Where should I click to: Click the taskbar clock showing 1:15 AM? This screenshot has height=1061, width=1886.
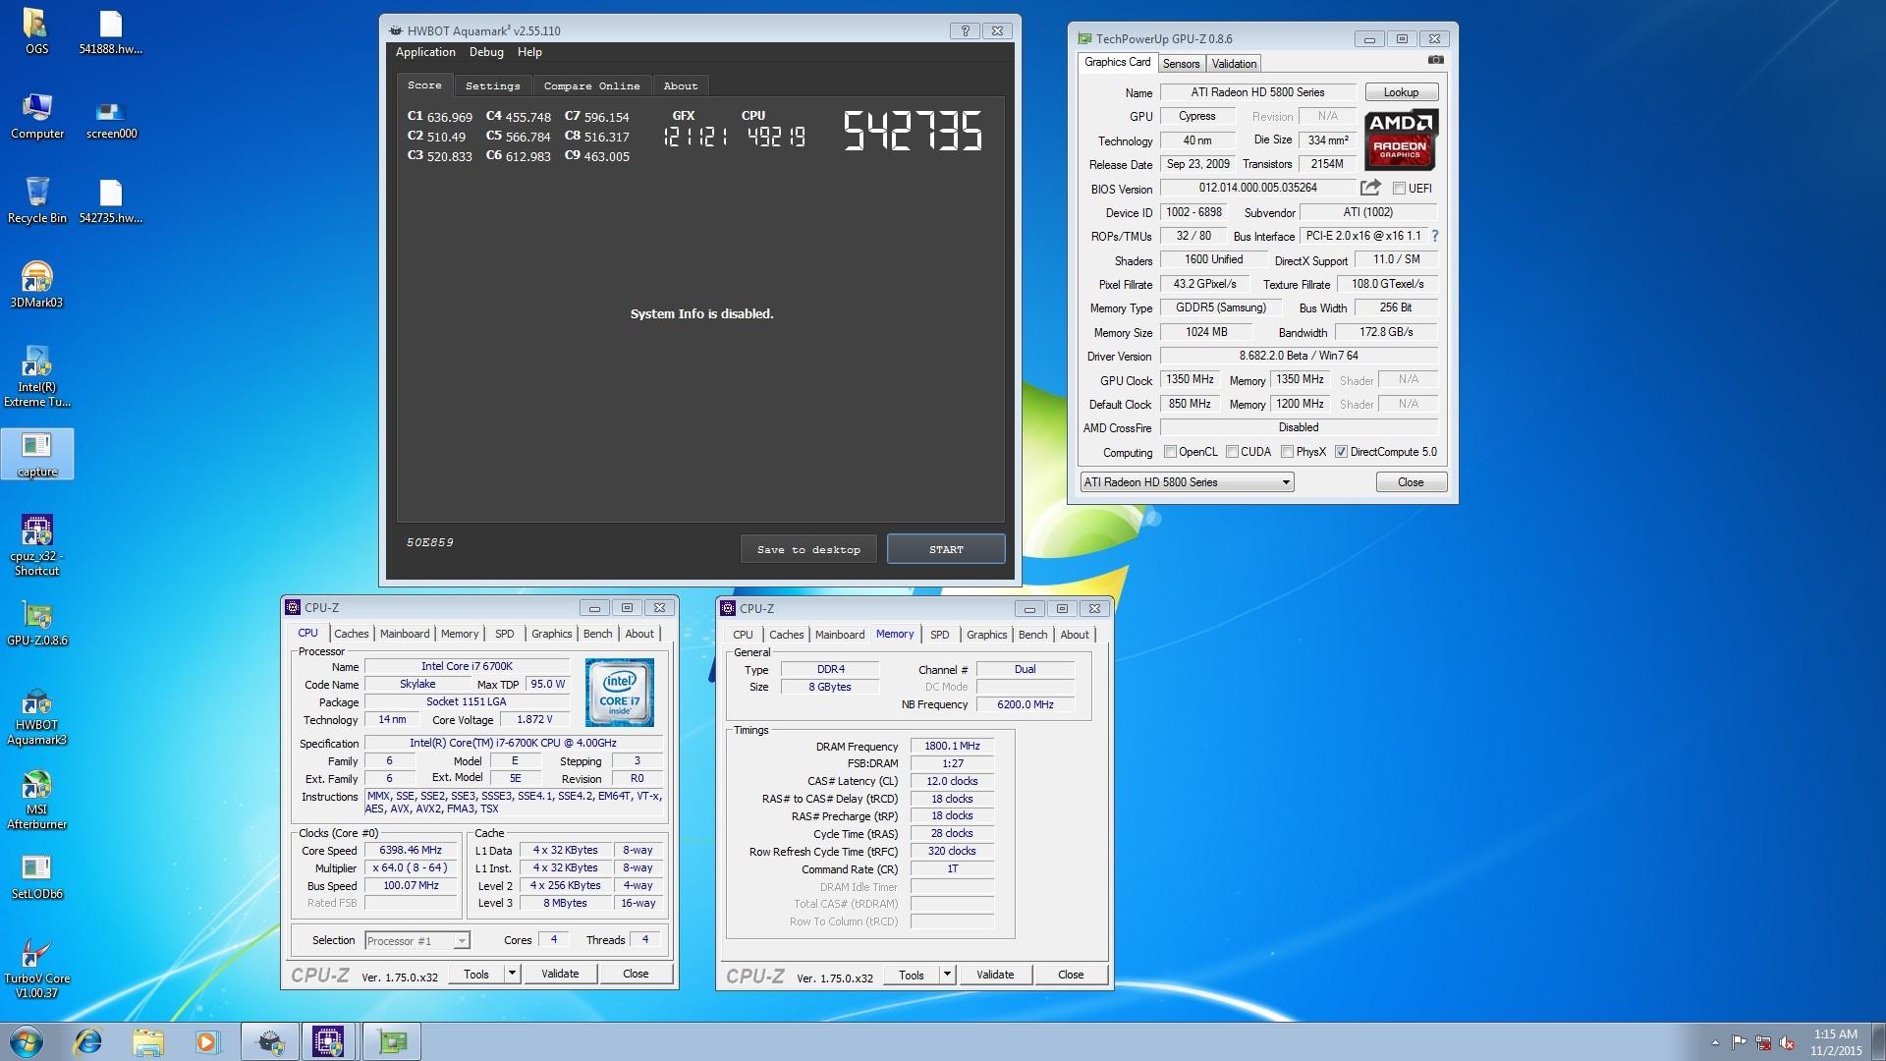click(x=1835, y=1041)
